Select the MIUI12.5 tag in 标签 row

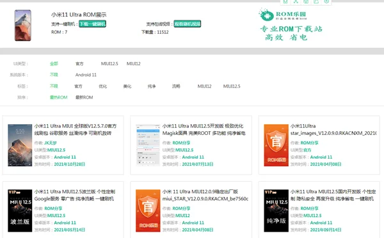[232, 86]
